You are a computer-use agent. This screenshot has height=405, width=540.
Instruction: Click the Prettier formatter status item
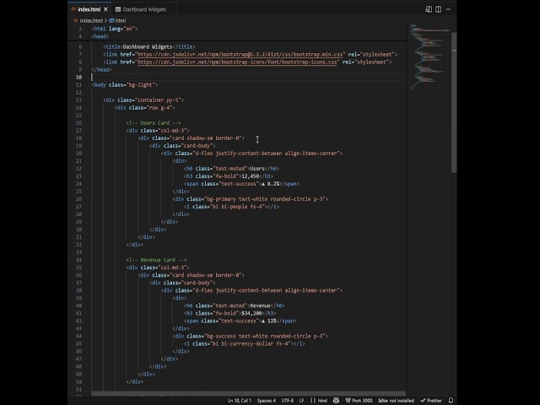(432, 400)
